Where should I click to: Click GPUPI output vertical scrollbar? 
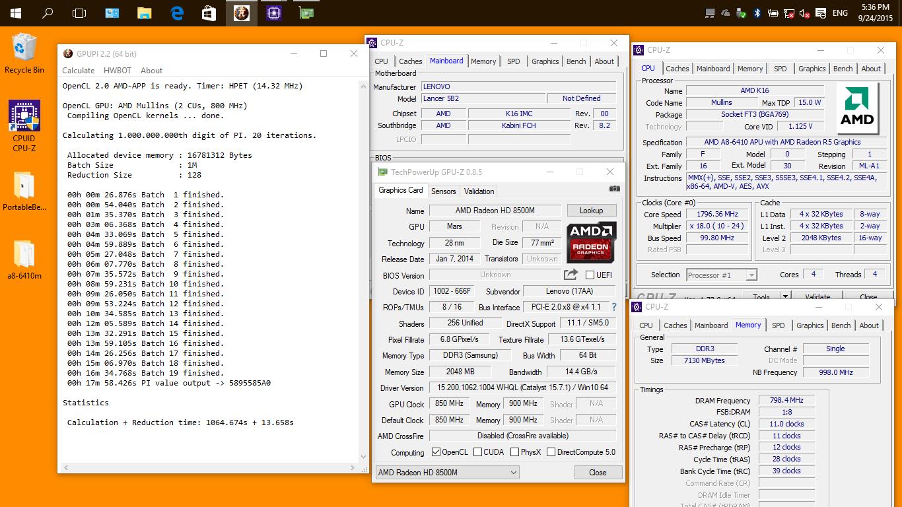[363, 271]
